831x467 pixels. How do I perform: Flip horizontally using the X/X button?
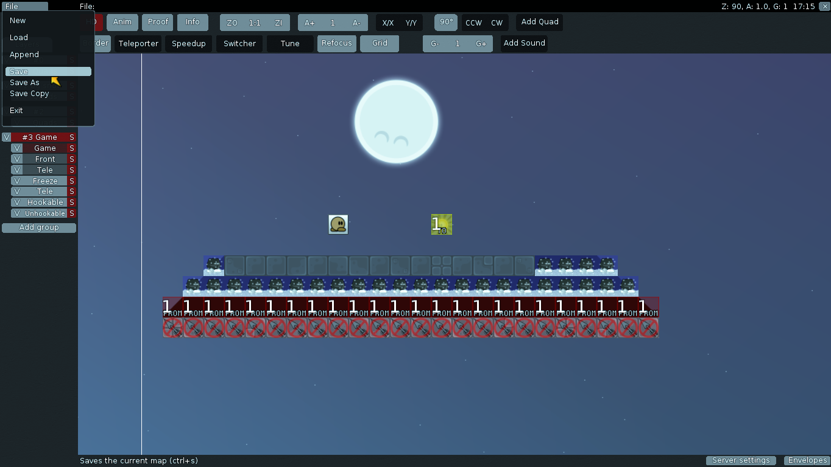coord(388,22)
